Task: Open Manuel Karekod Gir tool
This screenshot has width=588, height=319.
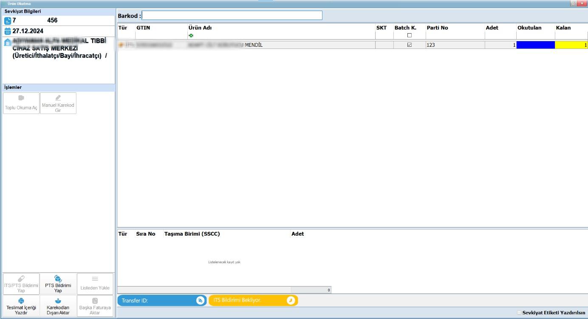Action: 58,103
